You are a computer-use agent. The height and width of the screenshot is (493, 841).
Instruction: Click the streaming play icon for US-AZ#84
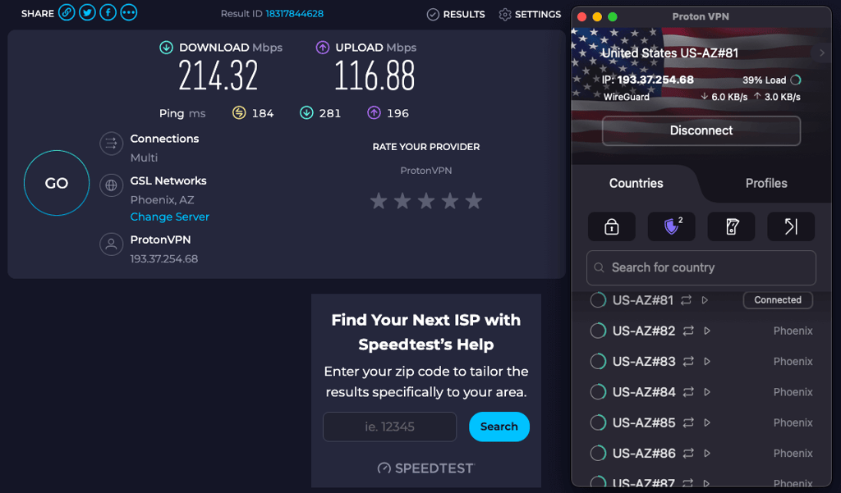tap(707, 392)
